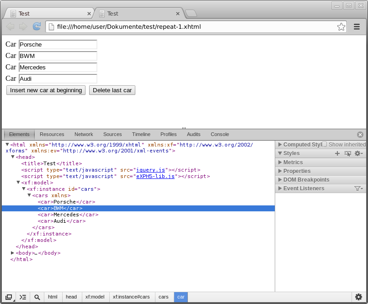Close the first Test tab
368x304 pixels.
coord(89,14)
